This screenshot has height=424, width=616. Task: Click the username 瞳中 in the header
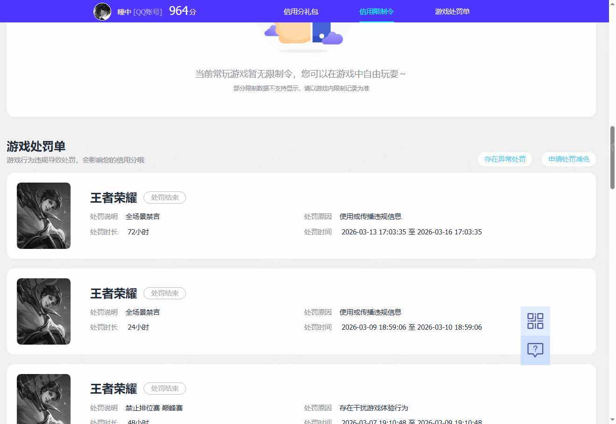[x=124, y=12]
